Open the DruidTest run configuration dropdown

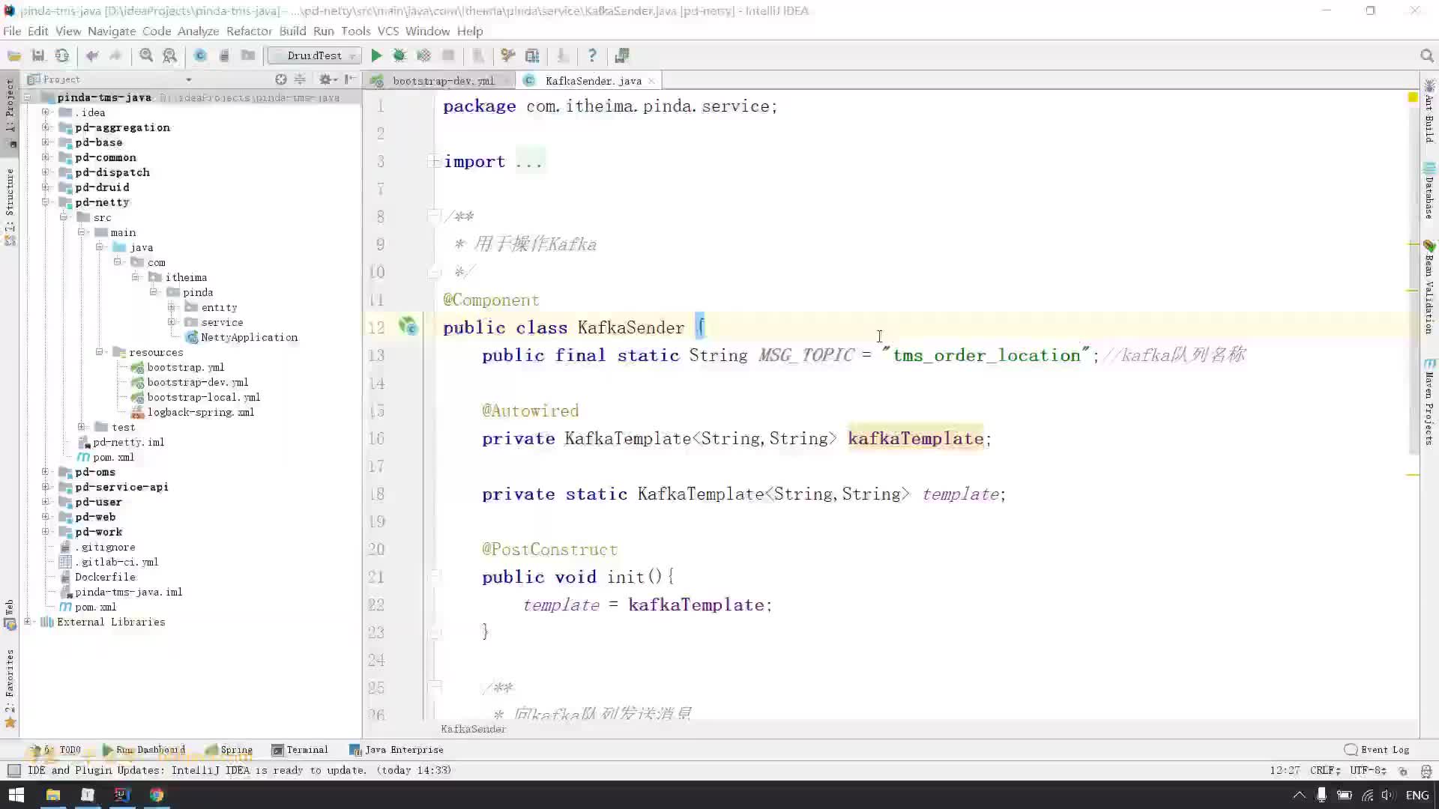pyautogui.click(x=315, y=55)
